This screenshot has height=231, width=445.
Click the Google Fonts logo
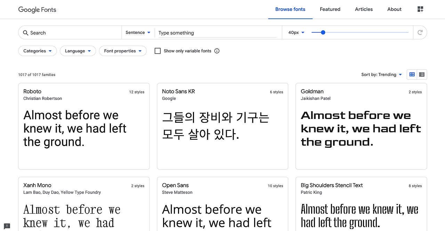click(37, 9)
